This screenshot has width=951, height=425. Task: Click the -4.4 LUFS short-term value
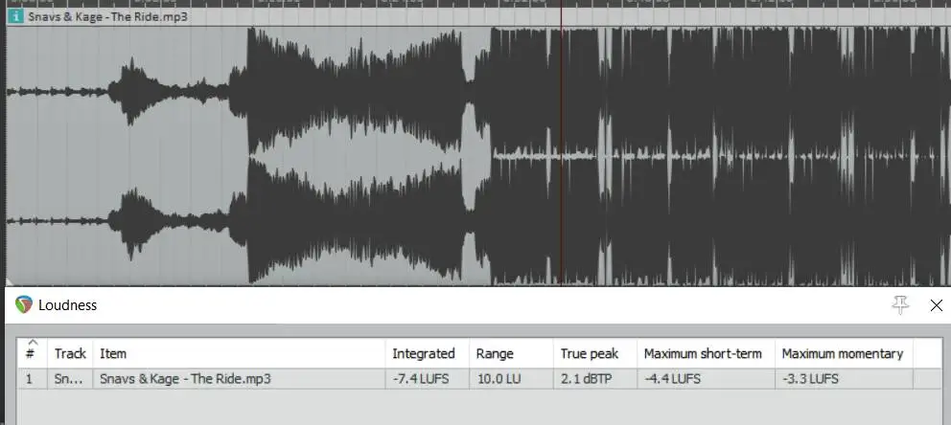pos(672,378)
